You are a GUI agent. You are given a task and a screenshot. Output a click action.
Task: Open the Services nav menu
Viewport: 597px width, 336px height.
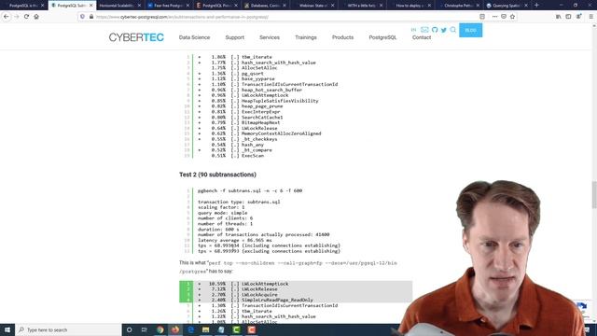[x=270, y=37]
